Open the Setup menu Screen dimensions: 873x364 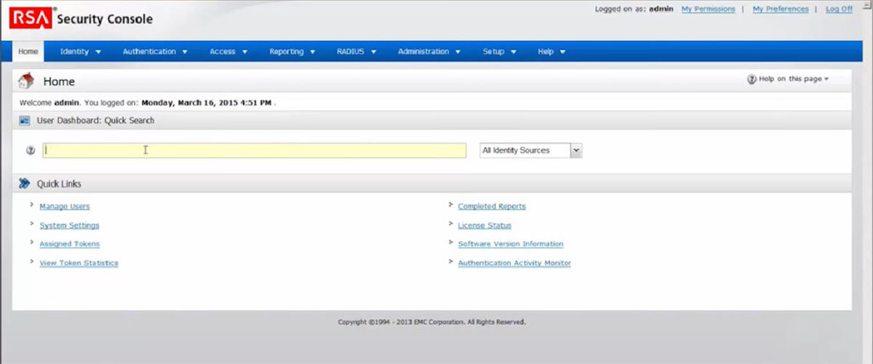pos(499,52)
